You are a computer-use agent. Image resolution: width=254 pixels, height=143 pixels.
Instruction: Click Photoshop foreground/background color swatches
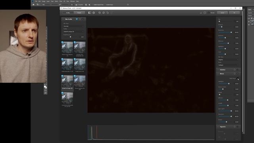tap(45, 87)
